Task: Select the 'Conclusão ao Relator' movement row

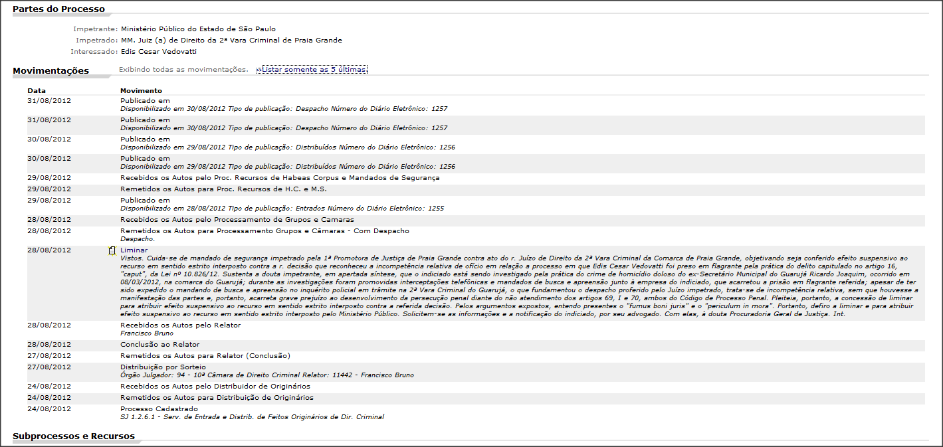Action: (159, 345)
